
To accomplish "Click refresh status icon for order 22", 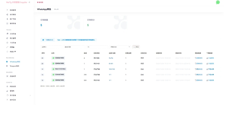I will pos(199,58).
